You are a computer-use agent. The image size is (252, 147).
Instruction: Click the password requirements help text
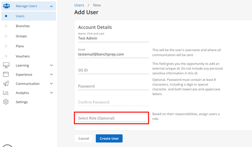pyautogui.click(x=186, y=87)
